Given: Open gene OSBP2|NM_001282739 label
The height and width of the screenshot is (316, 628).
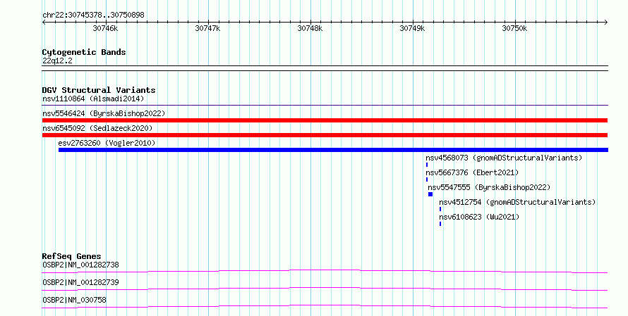Looking at the screenshot, I should (x=80, y=282).
